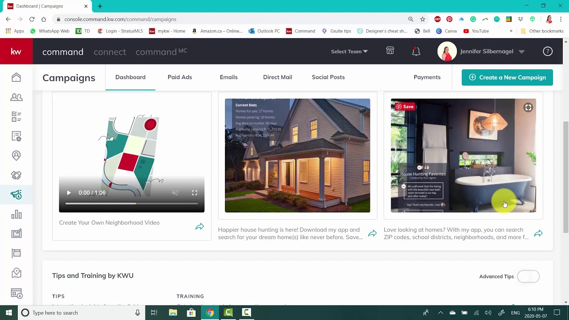The width and height of the screenshot is (569, 320).
Task: Switch to the Direct Mail tab
Action: pos(277,77)
